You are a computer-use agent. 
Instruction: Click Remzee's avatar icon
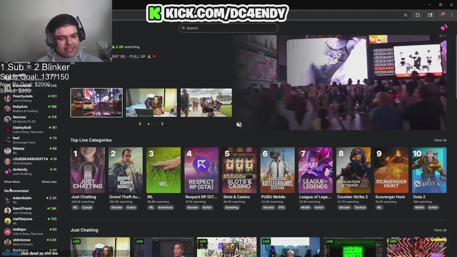click(7, 119)
